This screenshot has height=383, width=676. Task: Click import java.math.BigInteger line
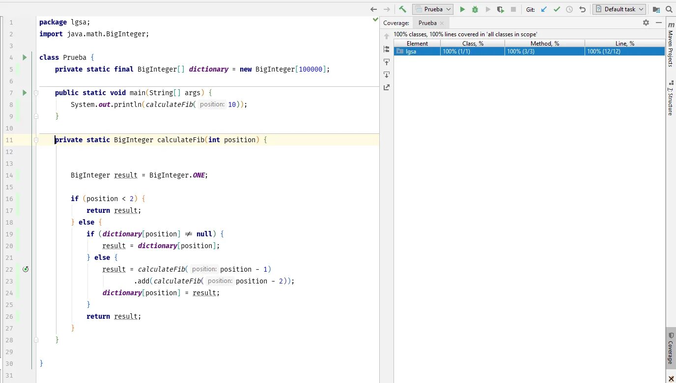click(94, 34)
